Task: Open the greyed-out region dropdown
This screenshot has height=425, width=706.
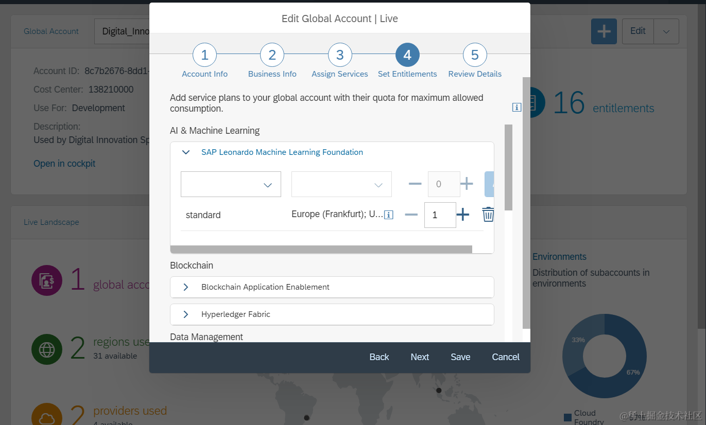Action: coord(341,184)
